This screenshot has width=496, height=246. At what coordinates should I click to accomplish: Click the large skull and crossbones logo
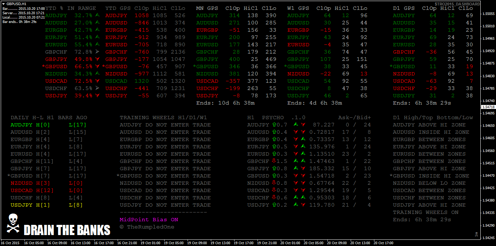coord(13,224)
